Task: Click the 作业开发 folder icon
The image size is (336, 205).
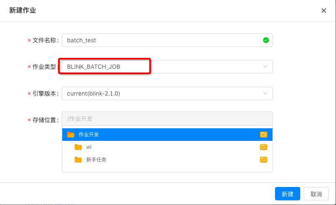Action: [x=71, y=135]
